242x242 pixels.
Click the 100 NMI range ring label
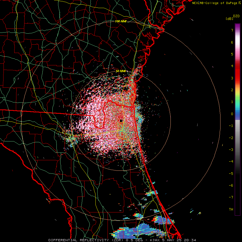(x=121, y=21)
